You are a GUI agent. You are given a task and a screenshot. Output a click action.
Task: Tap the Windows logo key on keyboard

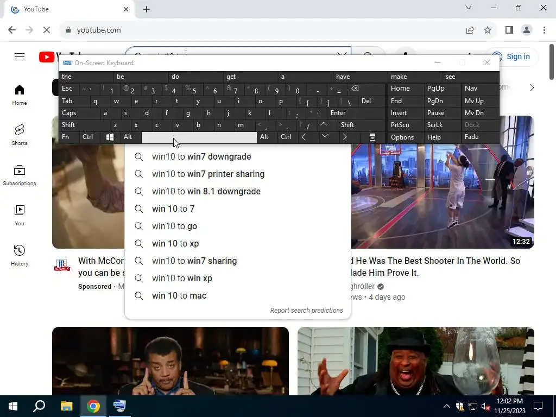point(110,137)
